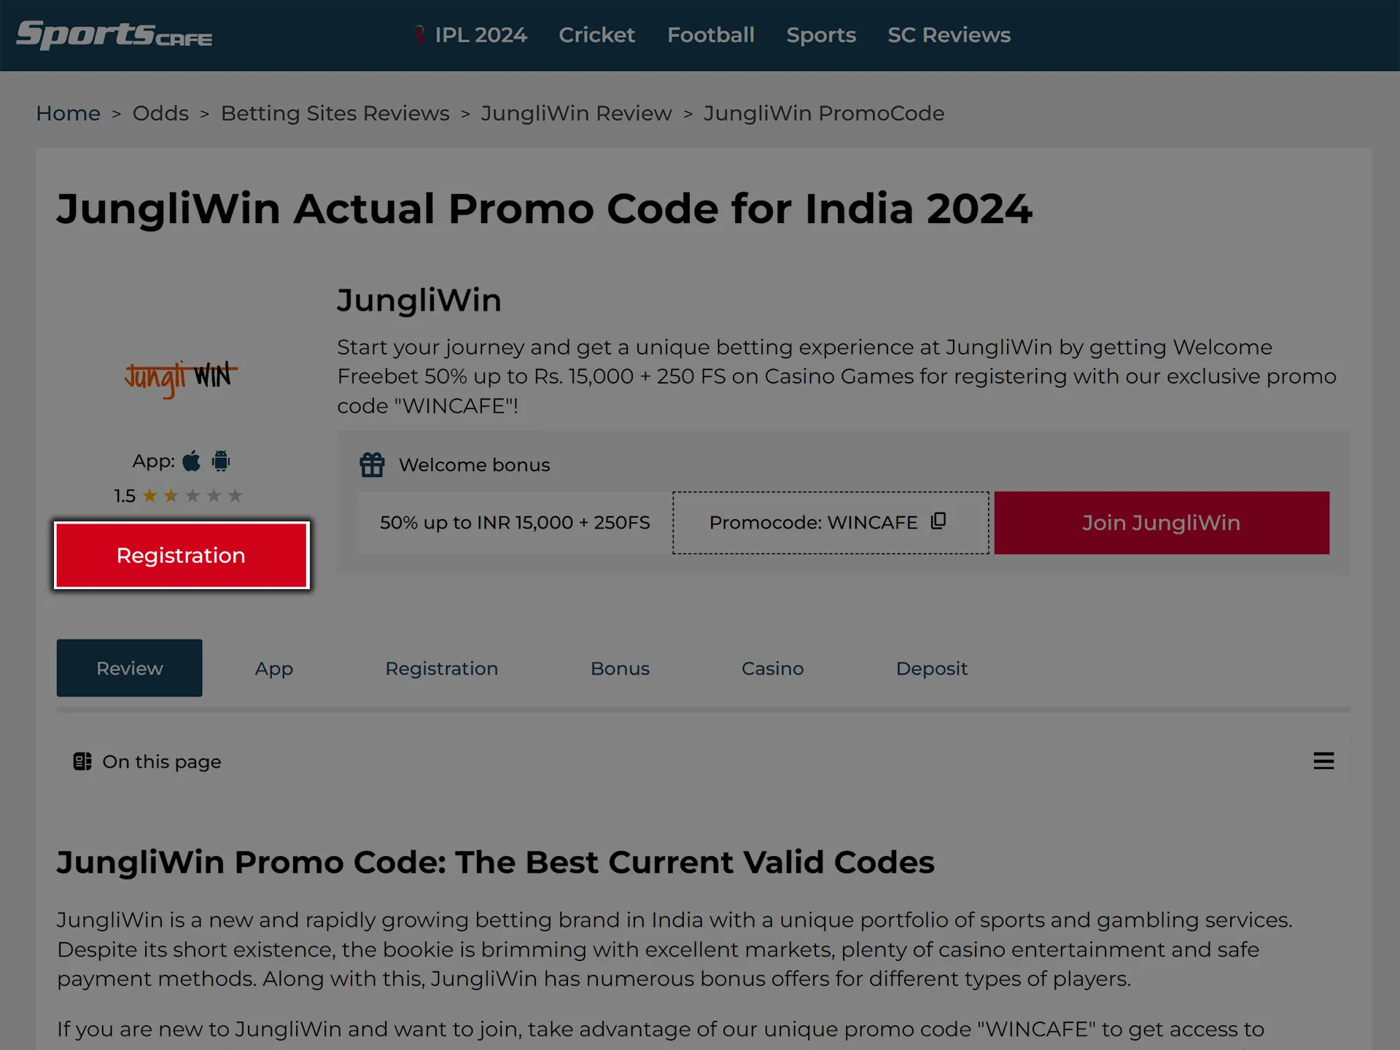Click the Join JungliWin button
Image resolution: width=1400 pixels, height=1050 pixels.
click(x=1161, y=521)
